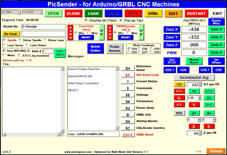Select the Rotary Laser radio button
Image resolution: width=227 pixels, height=155 pixels.
point(45,40)
